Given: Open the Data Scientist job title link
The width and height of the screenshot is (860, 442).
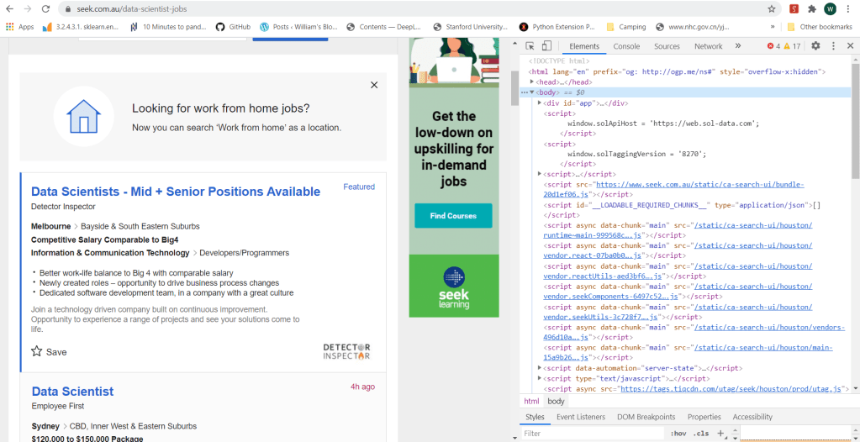Looking at the screenshot, I should click(72, 392).
